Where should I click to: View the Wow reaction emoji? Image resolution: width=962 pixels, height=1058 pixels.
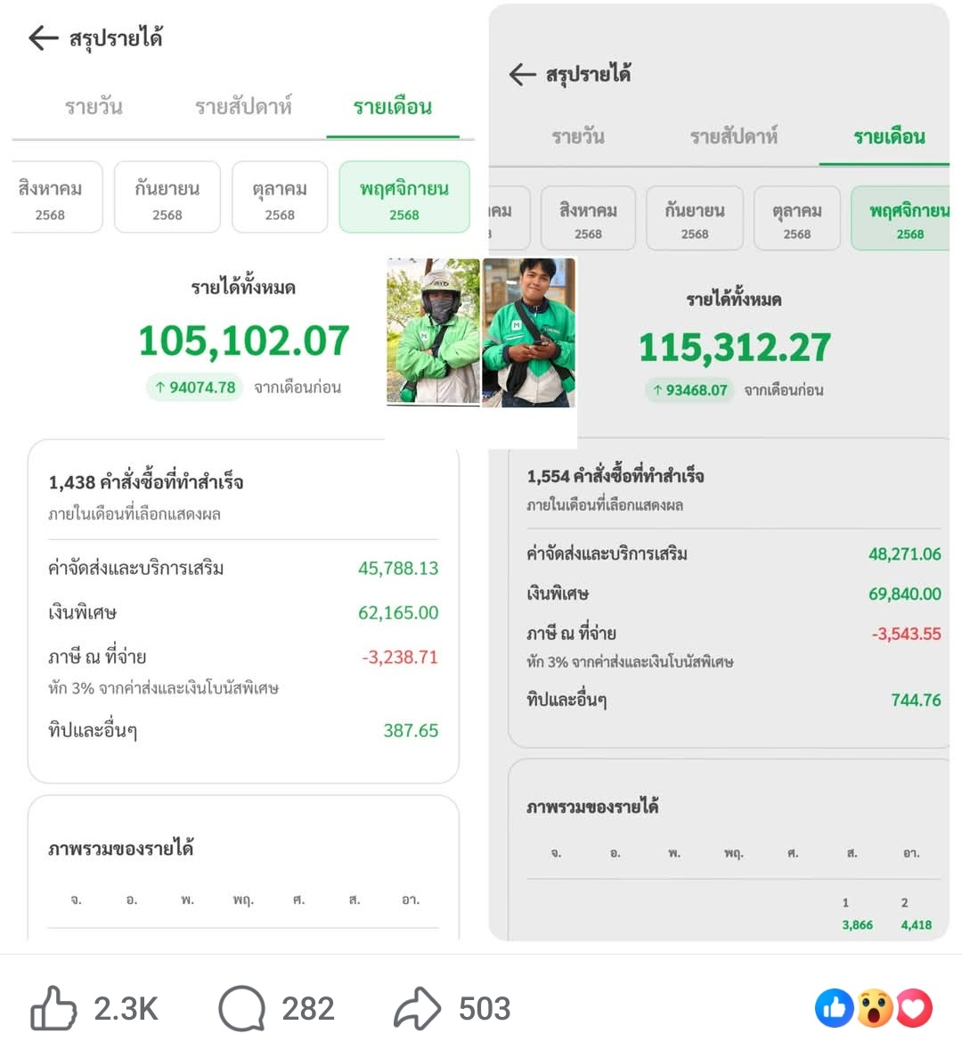coord(875,1008)
